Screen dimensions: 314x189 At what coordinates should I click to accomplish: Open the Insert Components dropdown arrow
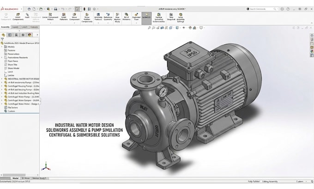tap(18, 23)
